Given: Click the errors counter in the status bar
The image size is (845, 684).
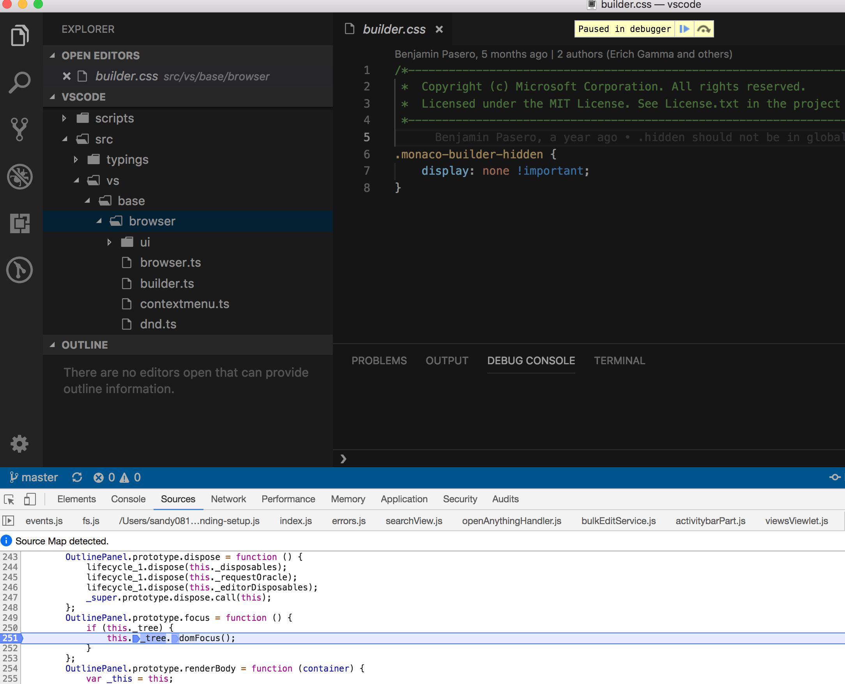Looking at the screenshot, I should click(x=105, y=478).
